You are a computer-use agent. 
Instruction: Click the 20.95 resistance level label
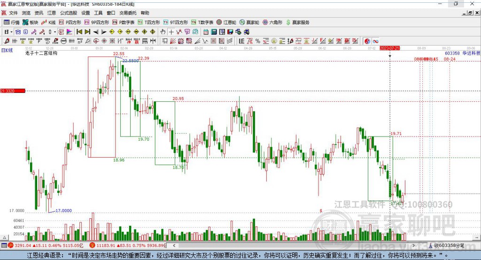(x=178, y=99)
